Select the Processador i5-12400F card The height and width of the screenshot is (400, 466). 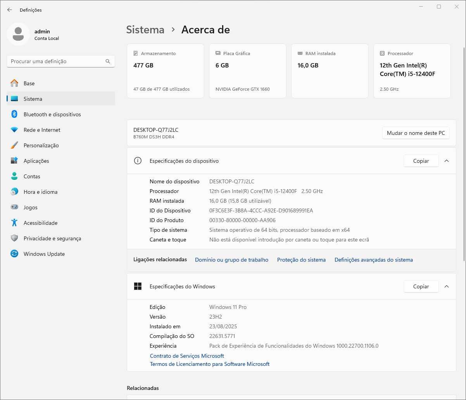click(412, 71)
